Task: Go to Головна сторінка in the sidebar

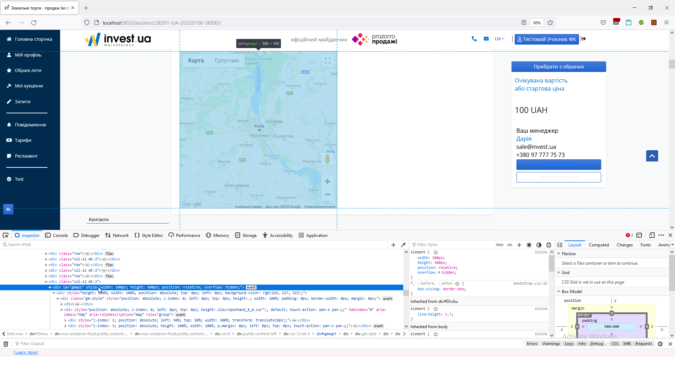Action: (30, 39)
